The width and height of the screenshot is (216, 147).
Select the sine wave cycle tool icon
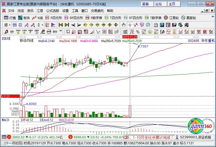[x=168, y=32]
